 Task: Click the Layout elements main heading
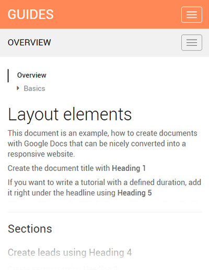pos(69,114)
